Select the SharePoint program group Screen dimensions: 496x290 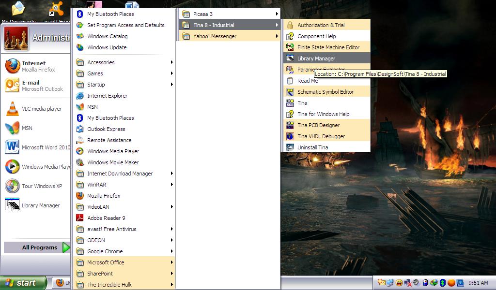pyautogui.click(x=124, y=274)
